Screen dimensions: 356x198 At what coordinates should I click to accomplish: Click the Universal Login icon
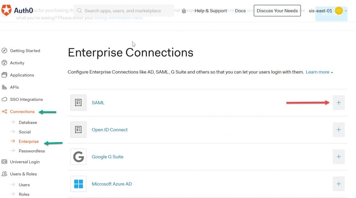tap(4, 162)
